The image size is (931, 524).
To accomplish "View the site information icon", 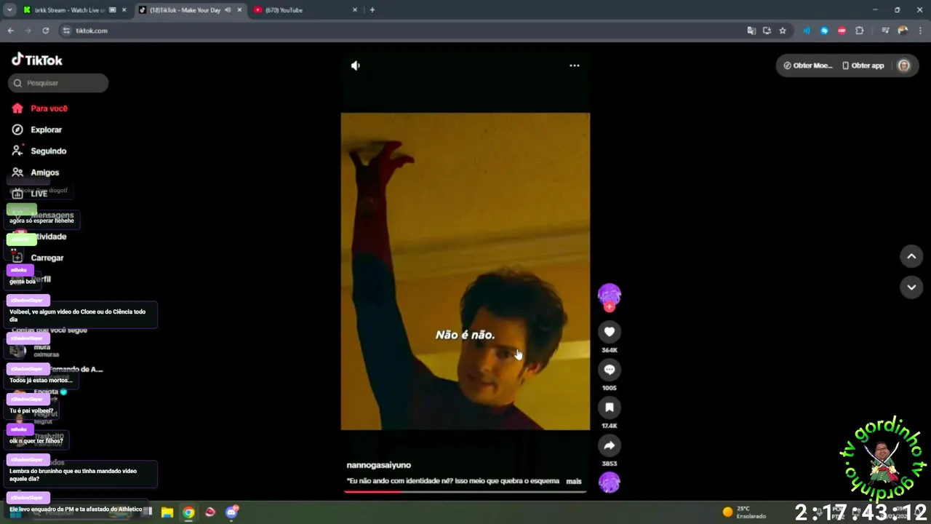I will (66, 31).
